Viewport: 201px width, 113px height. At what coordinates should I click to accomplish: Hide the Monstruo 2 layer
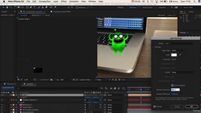[x=2, y=105]
